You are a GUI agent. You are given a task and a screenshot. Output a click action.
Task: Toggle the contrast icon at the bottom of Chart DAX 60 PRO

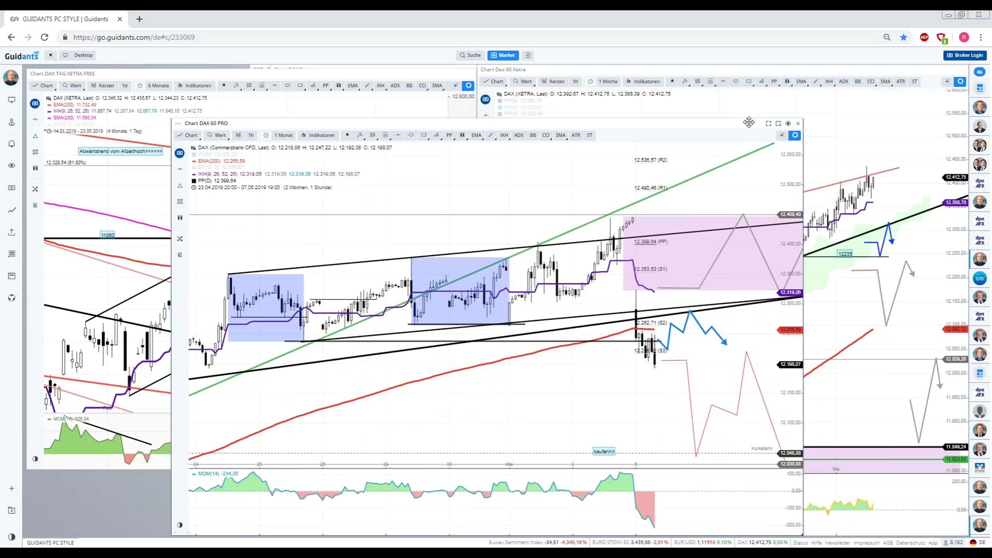[180, 525]
